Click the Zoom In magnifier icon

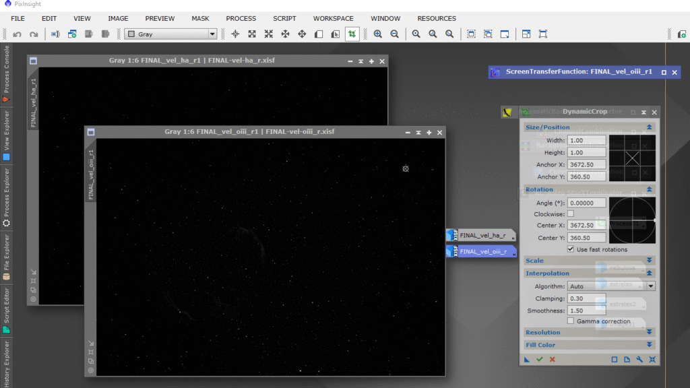[x=377, y=34]
